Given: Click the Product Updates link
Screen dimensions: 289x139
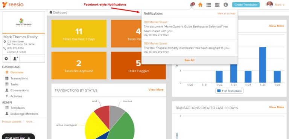Looking at the screenshot, I should point(12,122).
